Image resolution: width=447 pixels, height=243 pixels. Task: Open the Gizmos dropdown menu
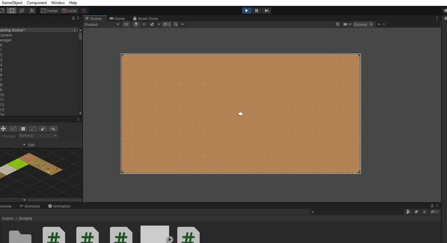click(363, 25)
